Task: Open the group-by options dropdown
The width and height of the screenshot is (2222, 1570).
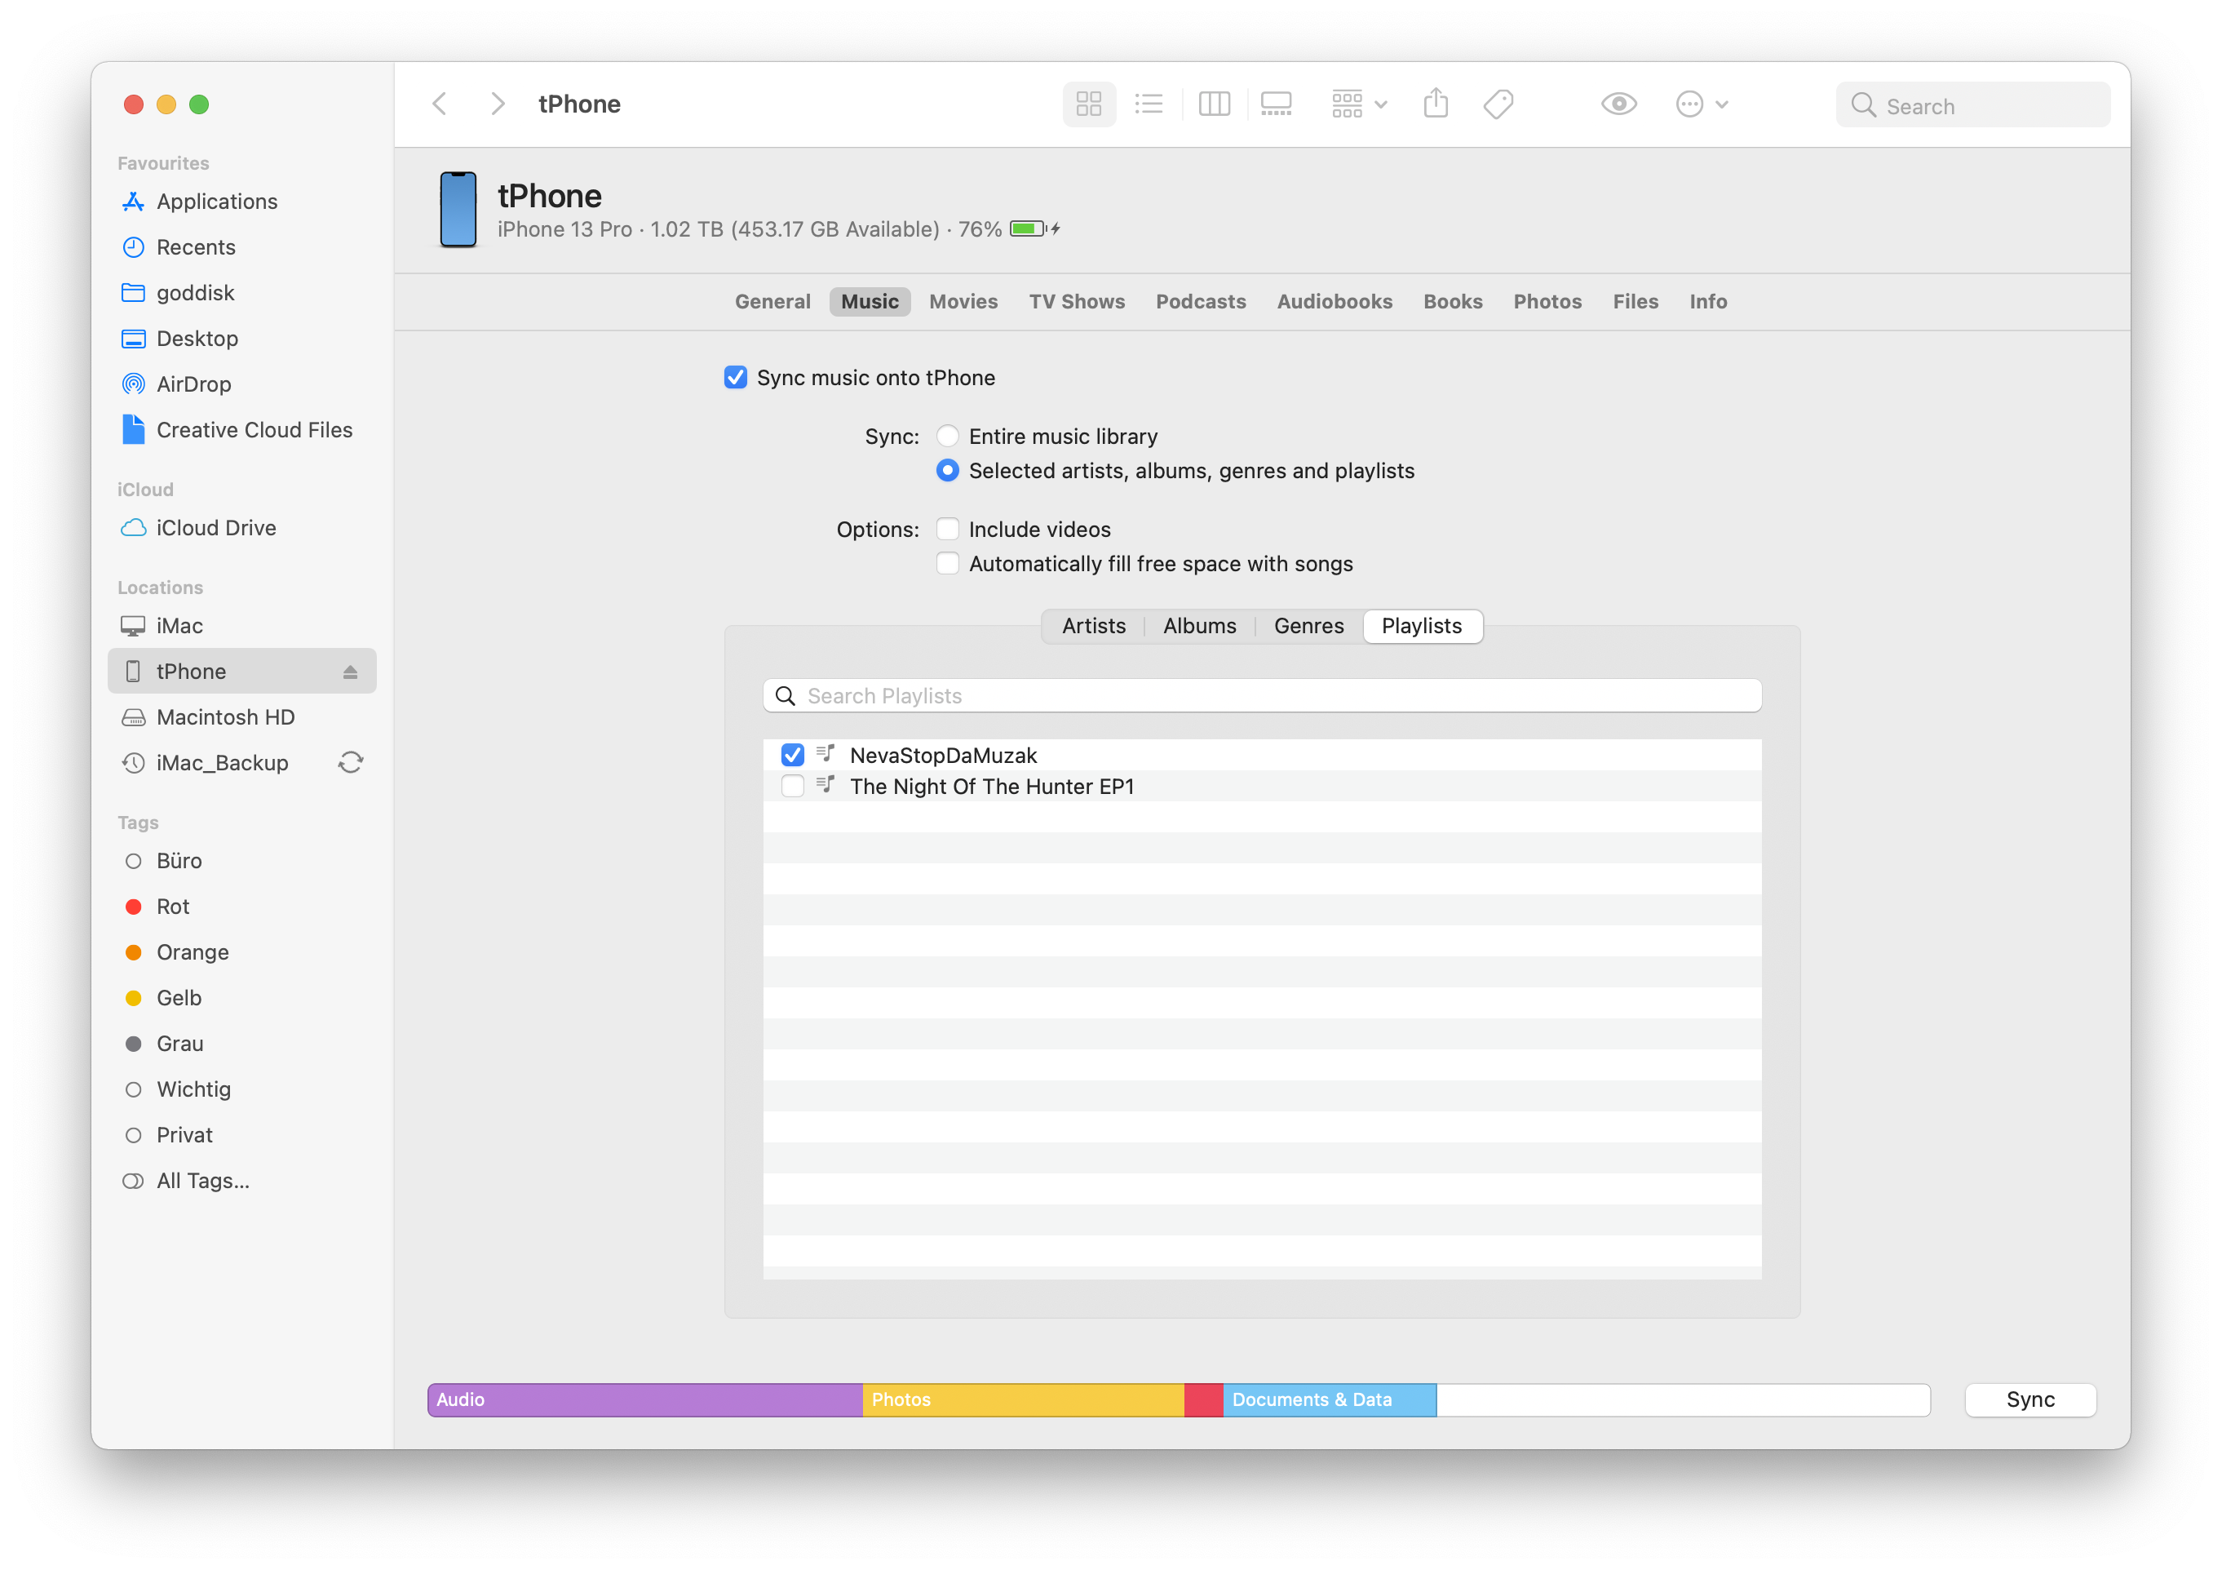Action: point(1359,104)
